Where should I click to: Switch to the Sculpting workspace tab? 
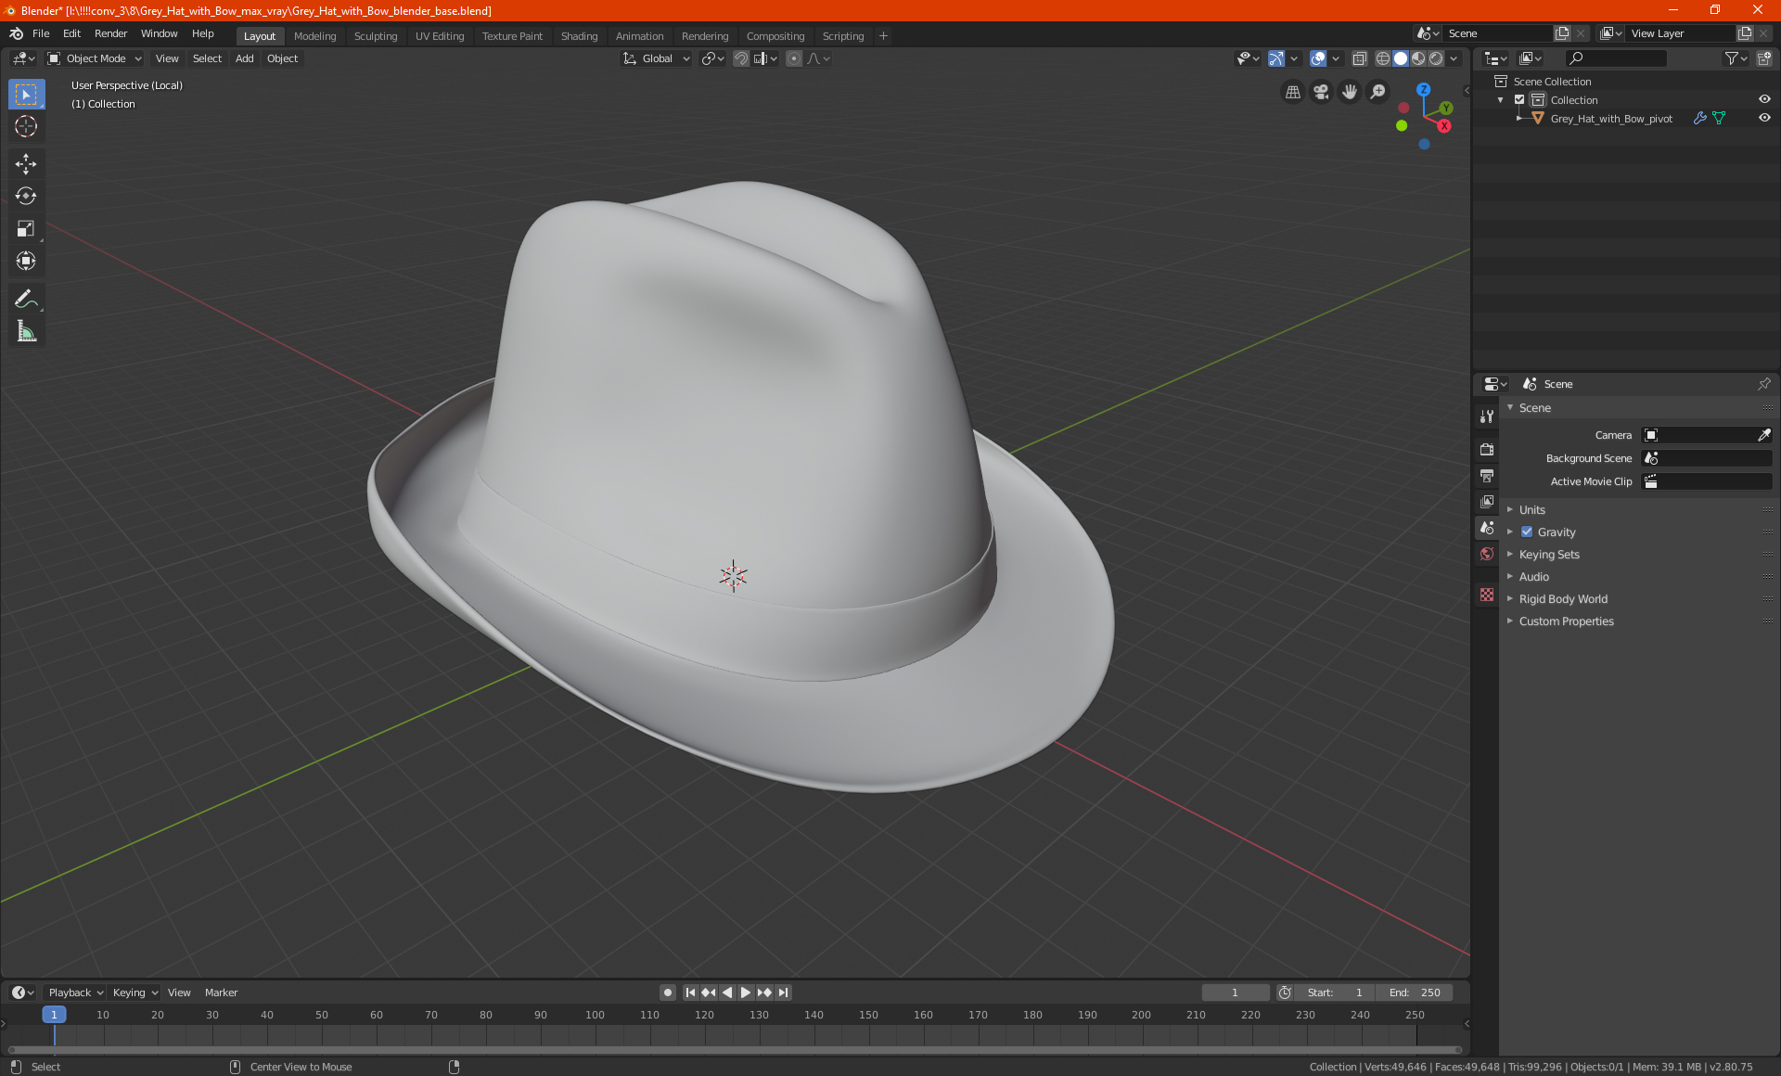tap(375, 35)
